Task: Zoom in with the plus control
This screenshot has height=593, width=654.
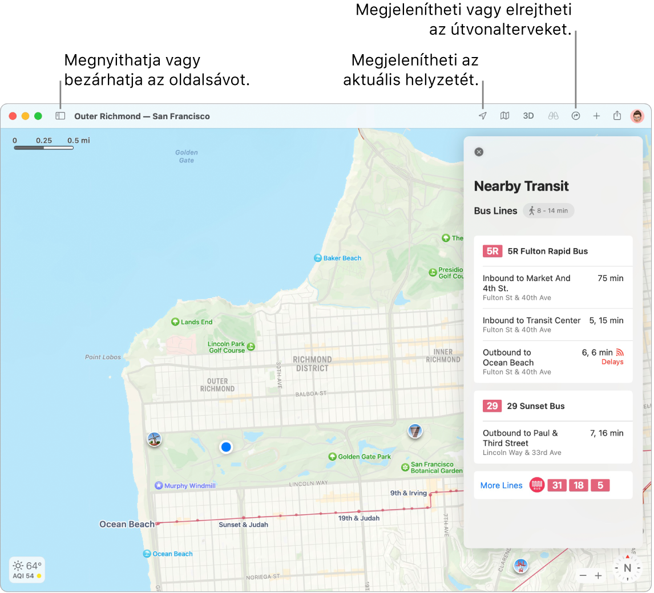Action: [x=598, y=576]
